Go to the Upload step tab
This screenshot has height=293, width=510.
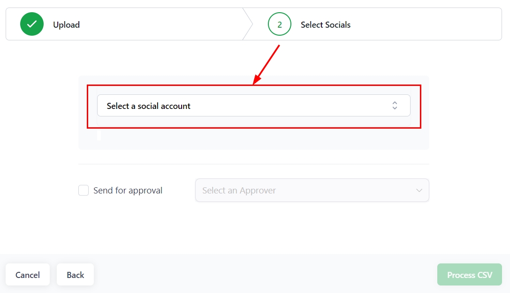click(x=66, y=25)
